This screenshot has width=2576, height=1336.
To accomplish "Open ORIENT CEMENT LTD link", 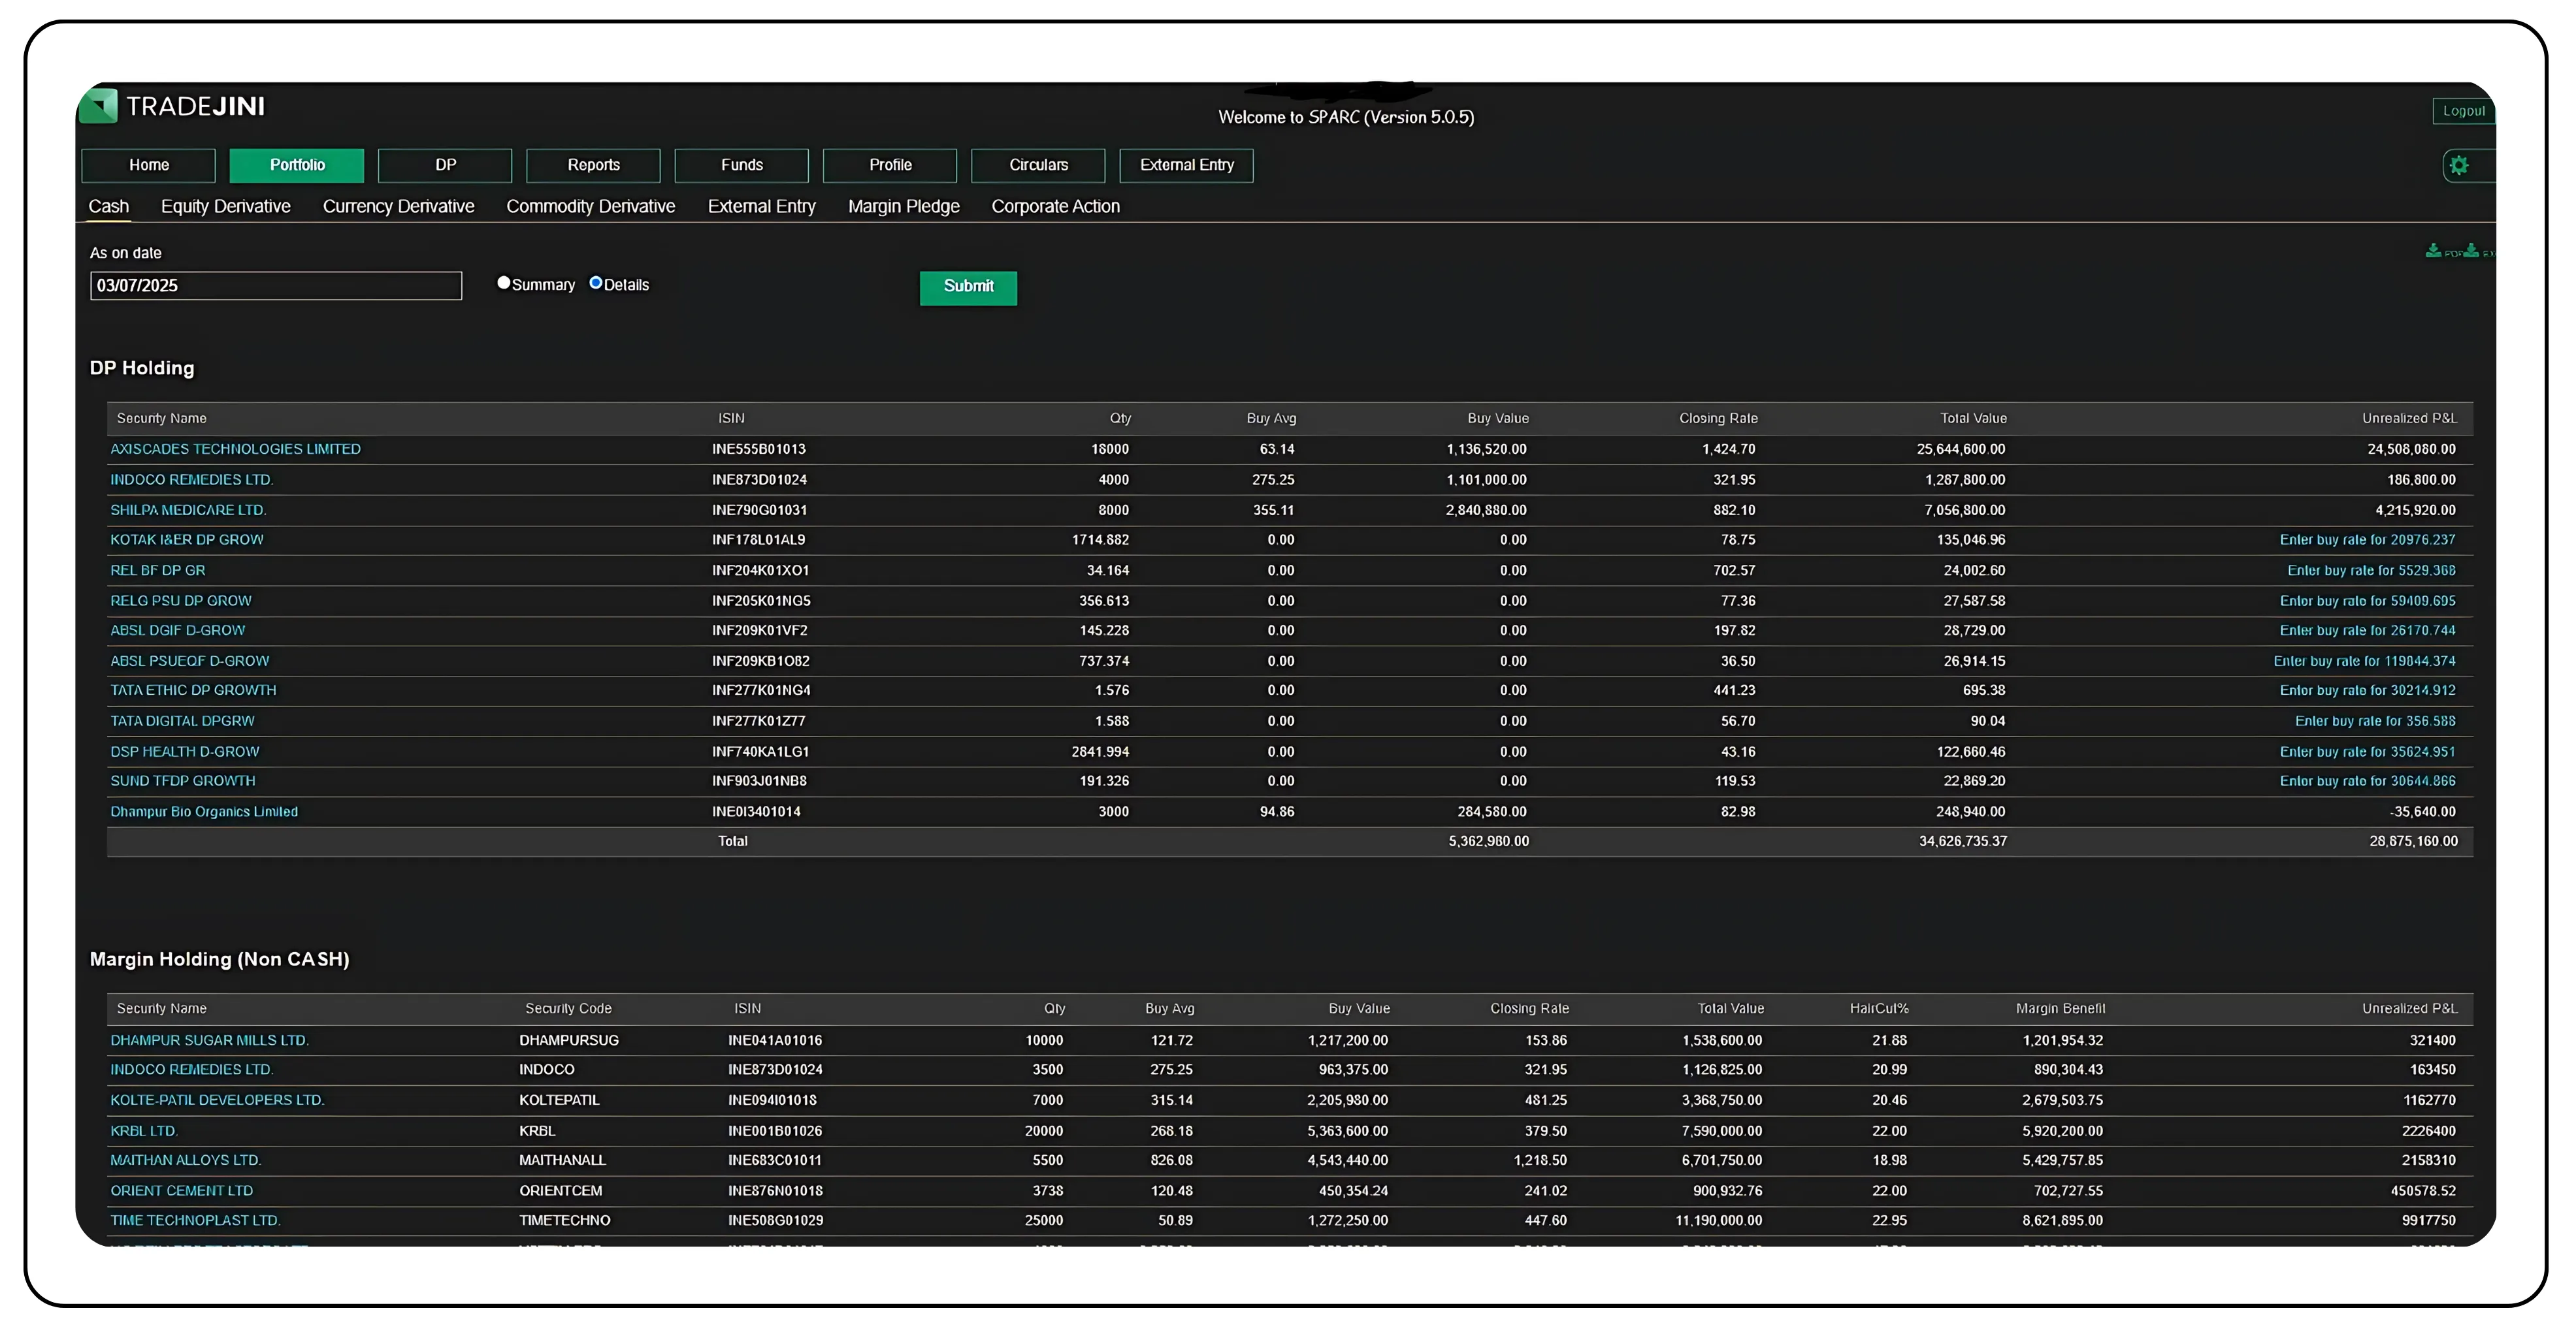I will 181,1191.
